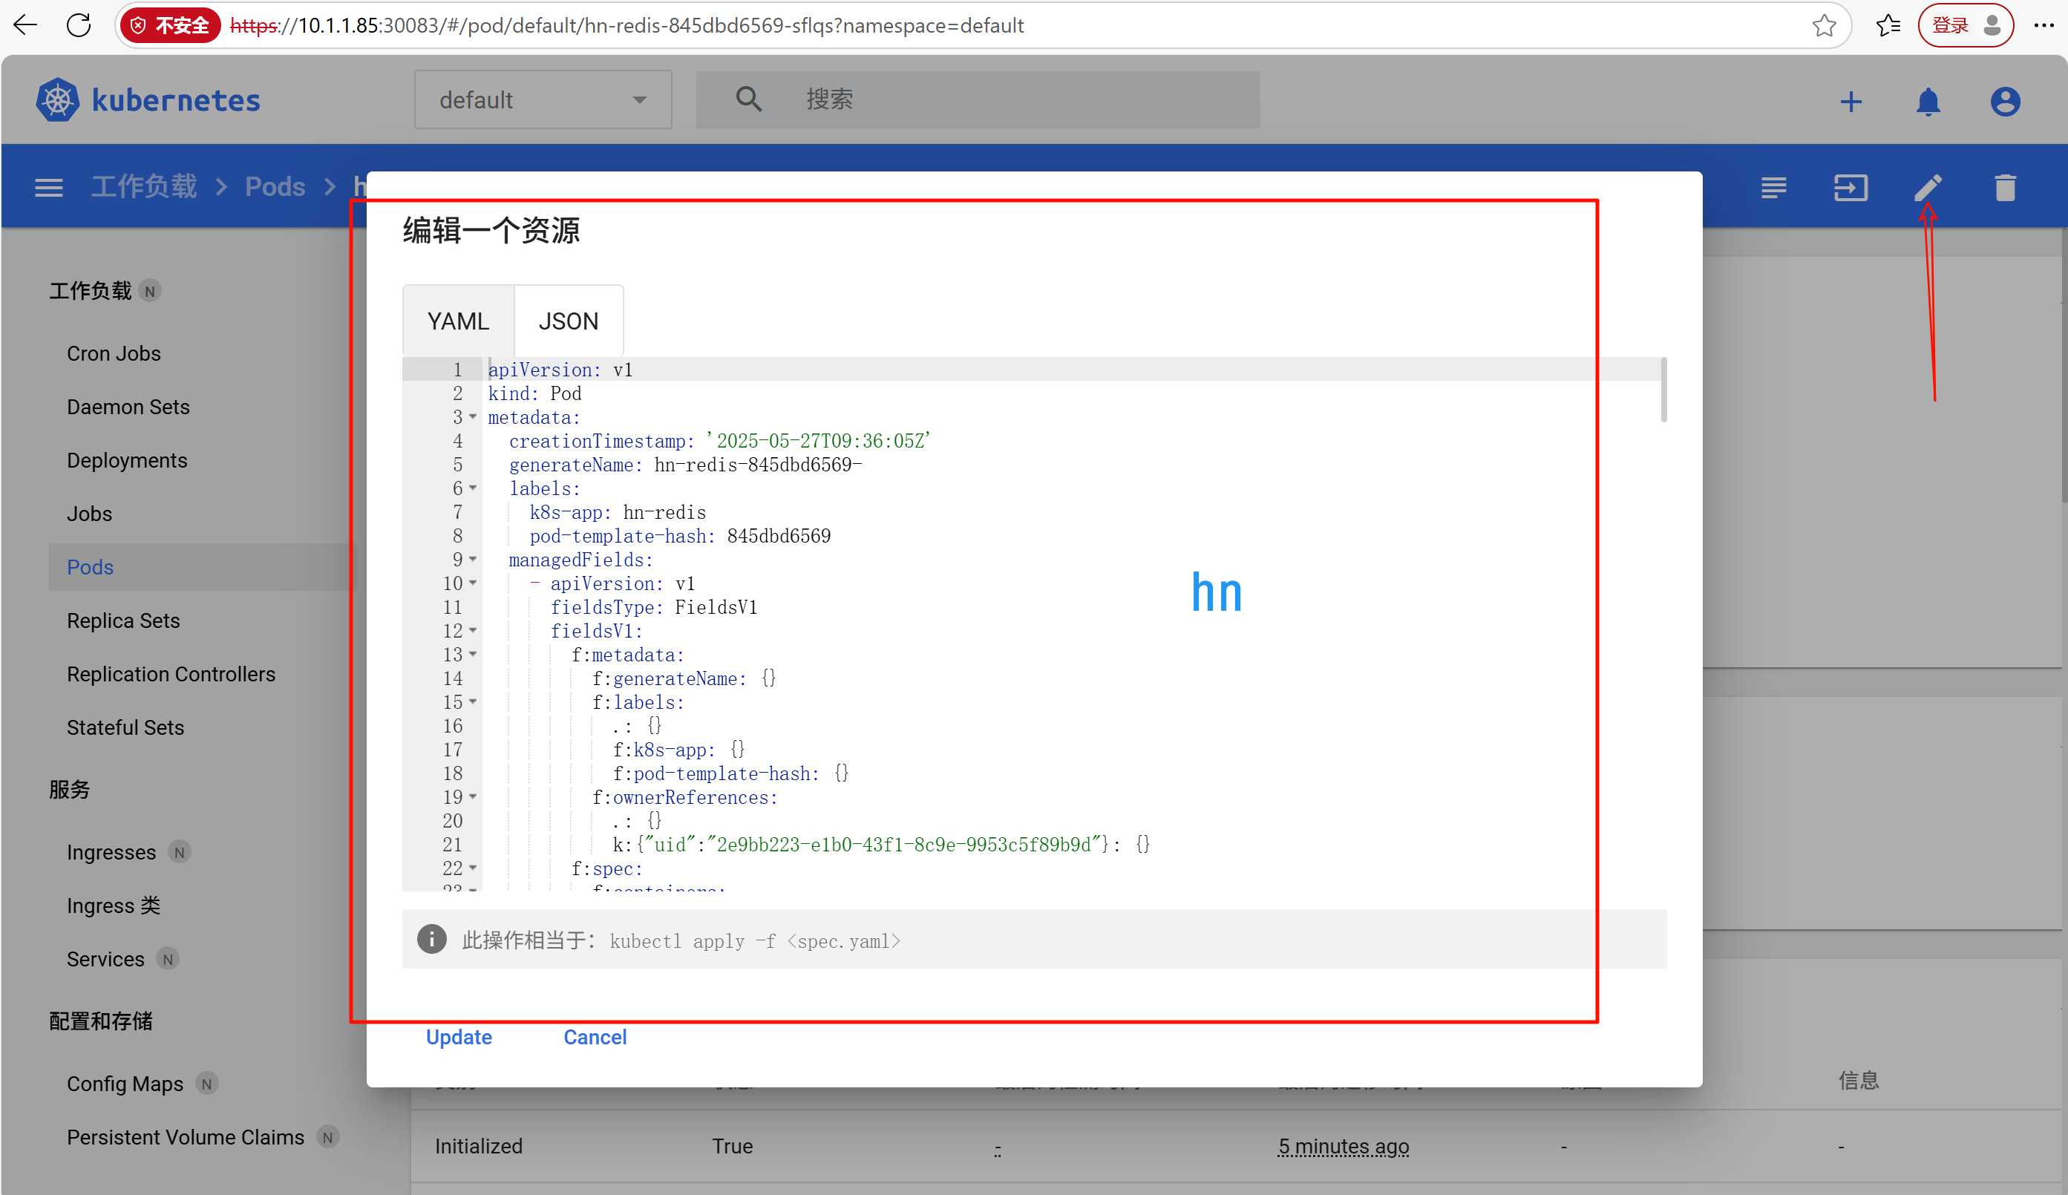Image resolution: width=2068 pixels, height=1195 pixels.
Task: Click the delete resource trash icon
Action: 2005,188
